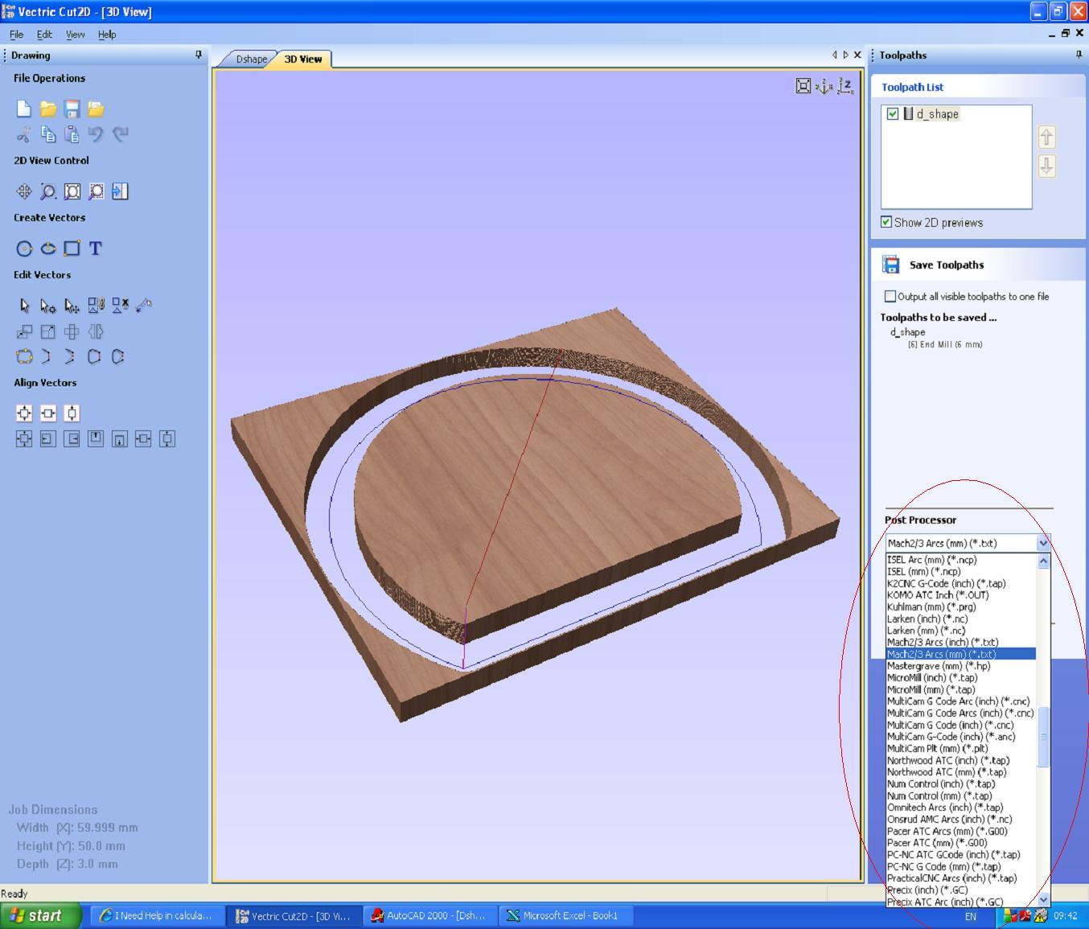This screenshot has width=1089, height=929.
Task: Enable Output all visible toolpaths to one file
Action: pyautogui.click(x=890, y=297)
